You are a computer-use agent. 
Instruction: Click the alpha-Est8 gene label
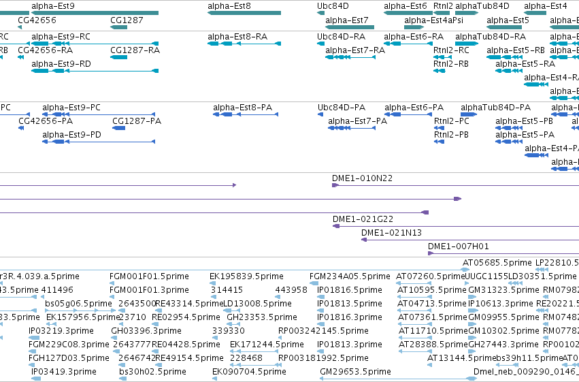click(x=229, y=6)
